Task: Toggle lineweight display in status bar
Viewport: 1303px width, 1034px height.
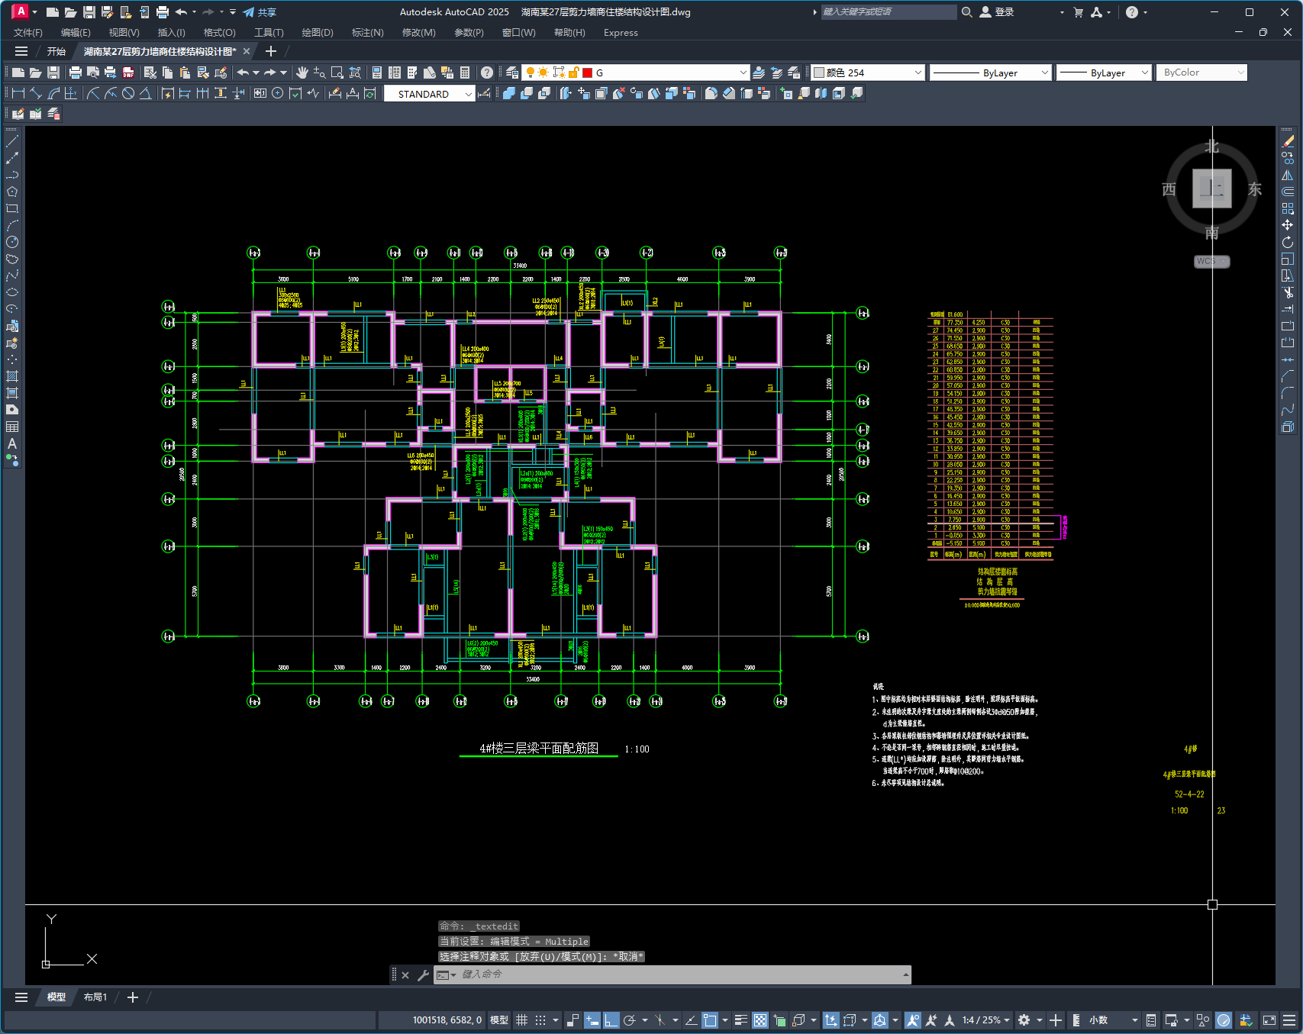Action: pos(741,1020)
